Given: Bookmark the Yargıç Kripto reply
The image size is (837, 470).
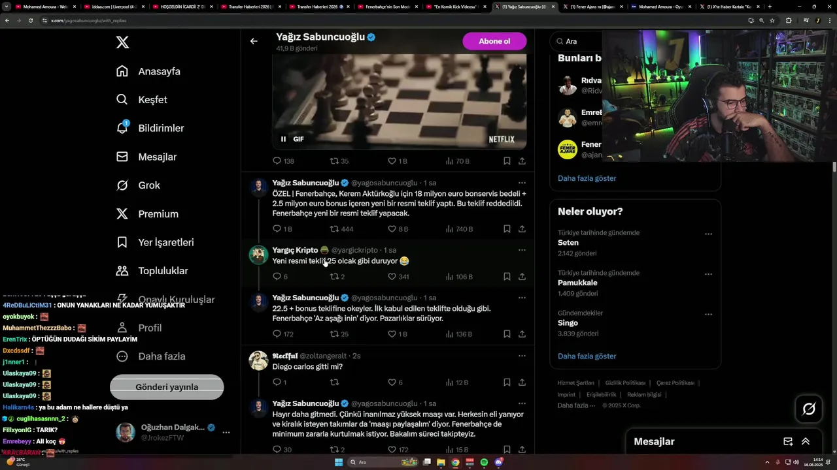Looking at the screenshot, I should (507, 277).
